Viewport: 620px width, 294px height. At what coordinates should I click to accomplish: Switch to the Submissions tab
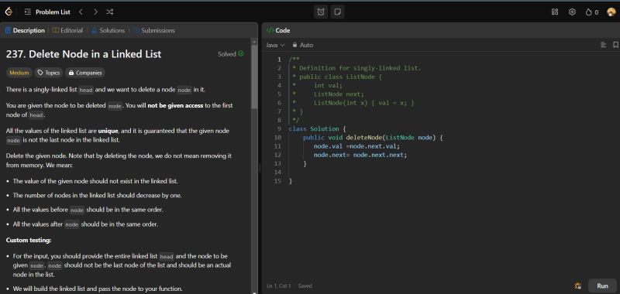coord(153,30)
